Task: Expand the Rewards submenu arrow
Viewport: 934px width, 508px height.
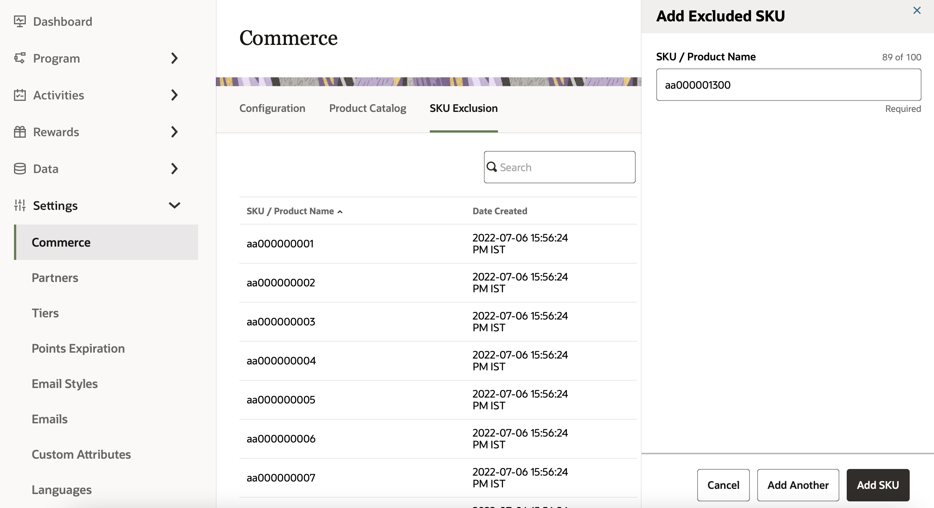Action: click(174, 132)
